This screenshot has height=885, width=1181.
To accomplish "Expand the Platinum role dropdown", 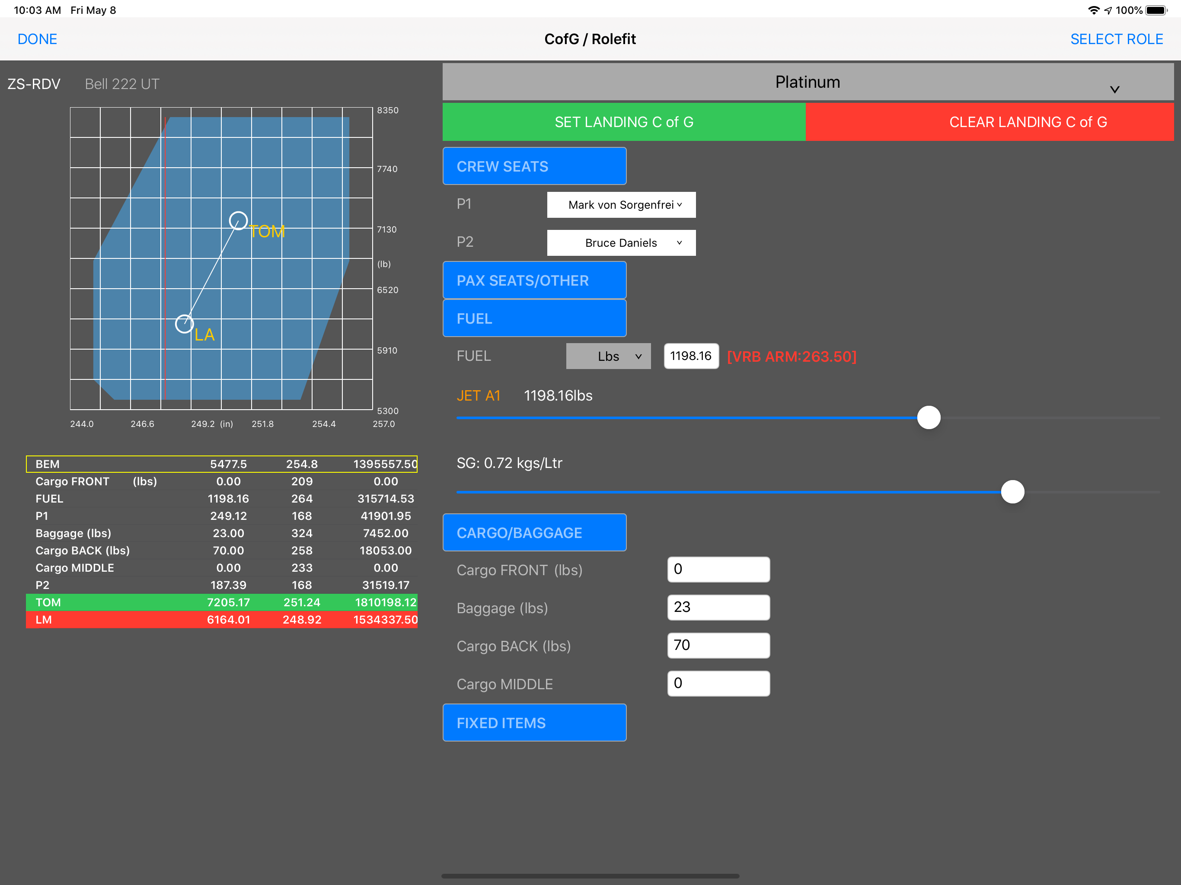I will pos(807,82).
